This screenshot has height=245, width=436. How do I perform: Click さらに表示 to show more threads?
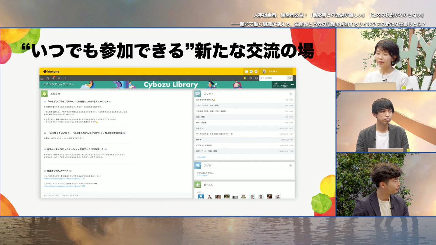[201, 157]
